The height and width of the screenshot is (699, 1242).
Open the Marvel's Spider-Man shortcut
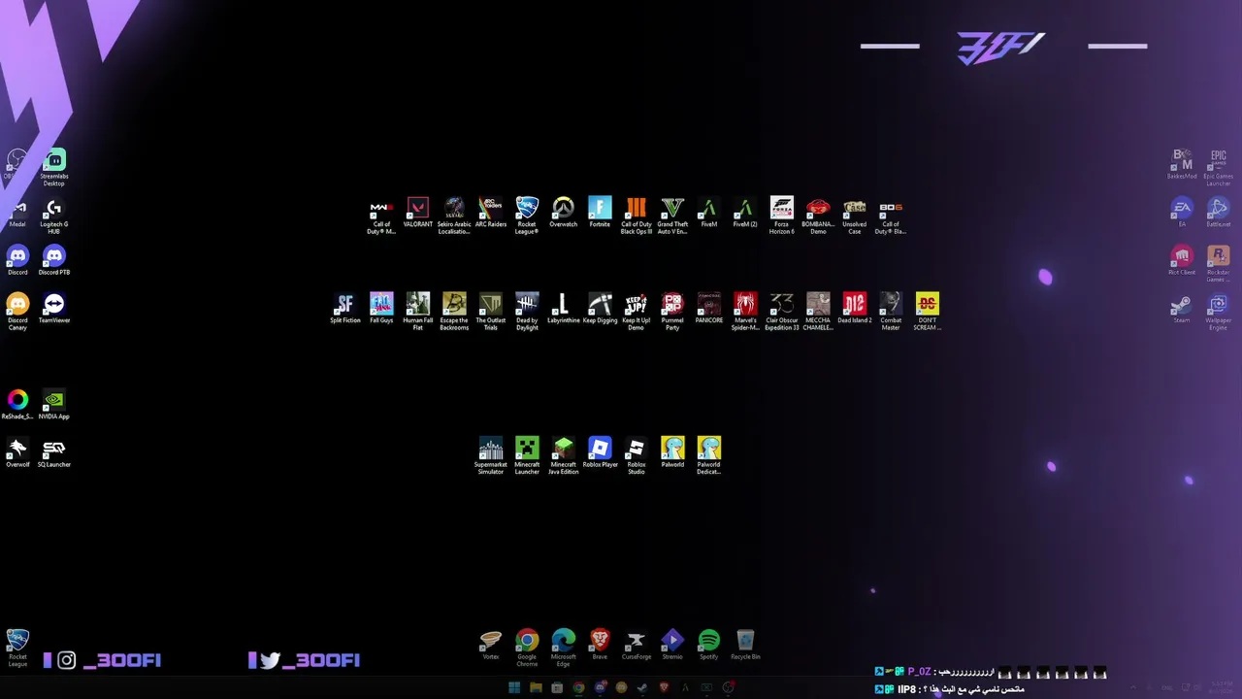(x=745, y=313)
